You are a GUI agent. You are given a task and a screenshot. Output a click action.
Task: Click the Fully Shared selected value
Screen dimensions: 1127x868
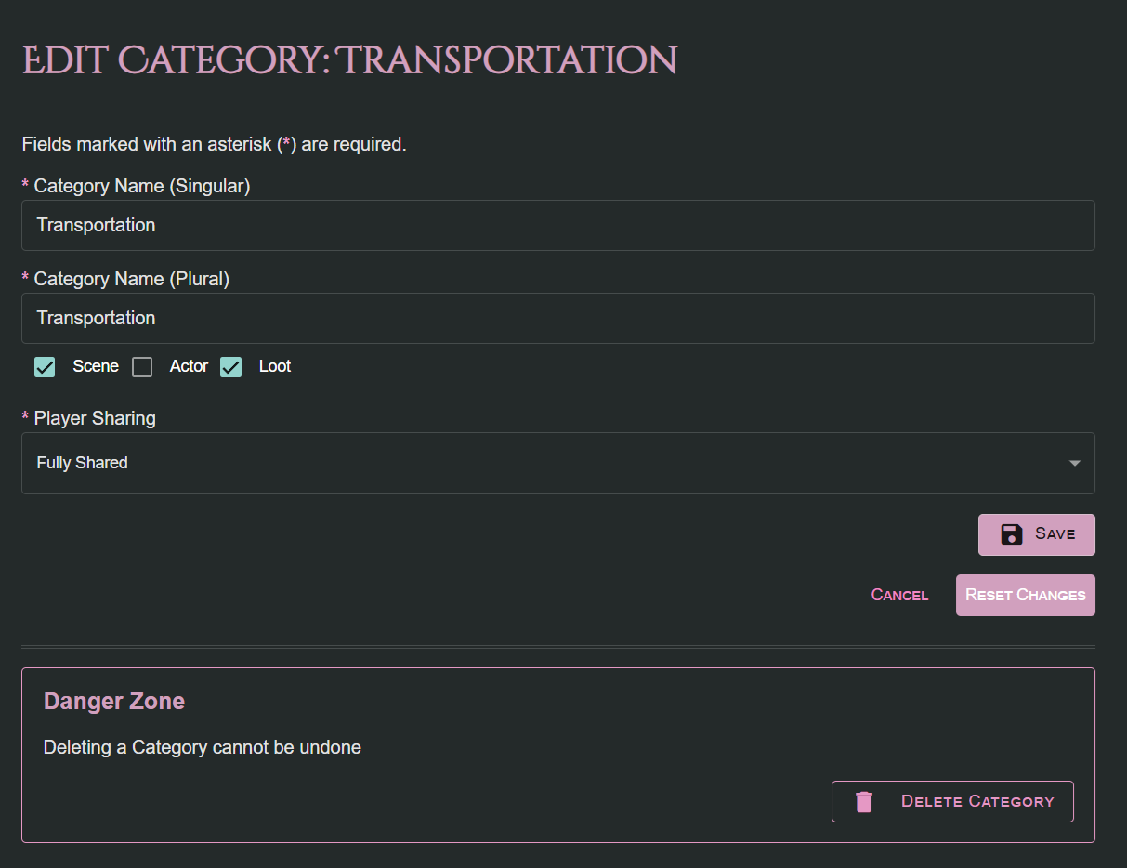point(82,462)
